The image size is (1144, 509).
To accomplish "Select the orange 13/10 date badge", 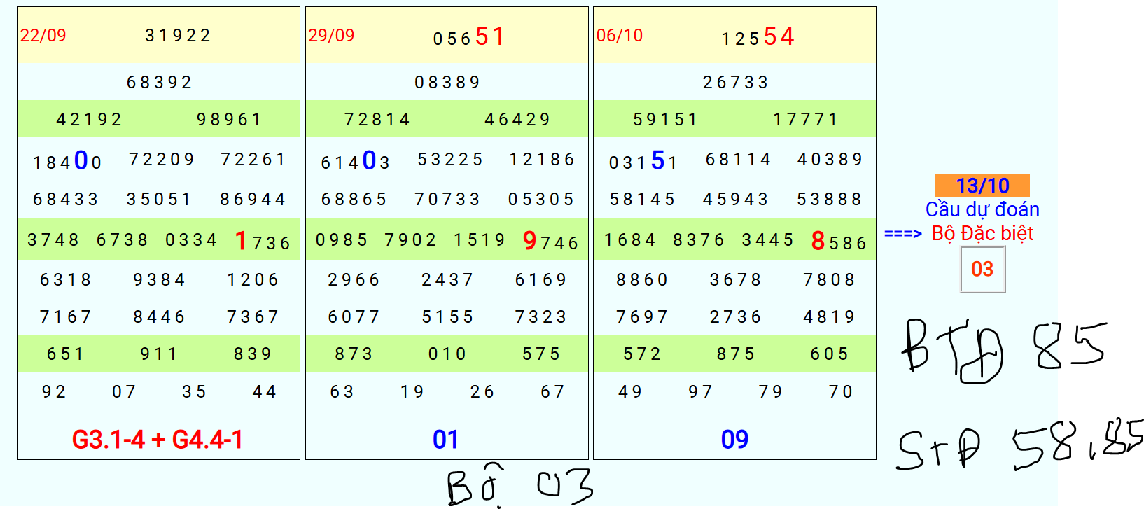I will pyautogui.click(x=982, y=186).
